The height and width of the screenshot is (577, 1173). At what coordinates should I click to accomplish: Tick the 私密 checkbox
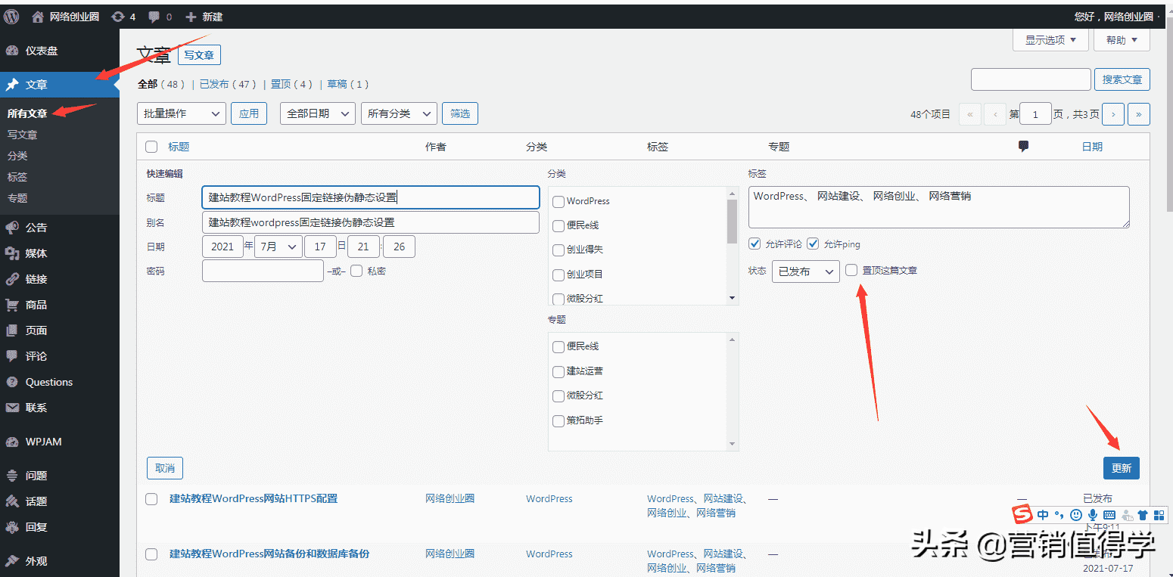click(x=356, y=271)
